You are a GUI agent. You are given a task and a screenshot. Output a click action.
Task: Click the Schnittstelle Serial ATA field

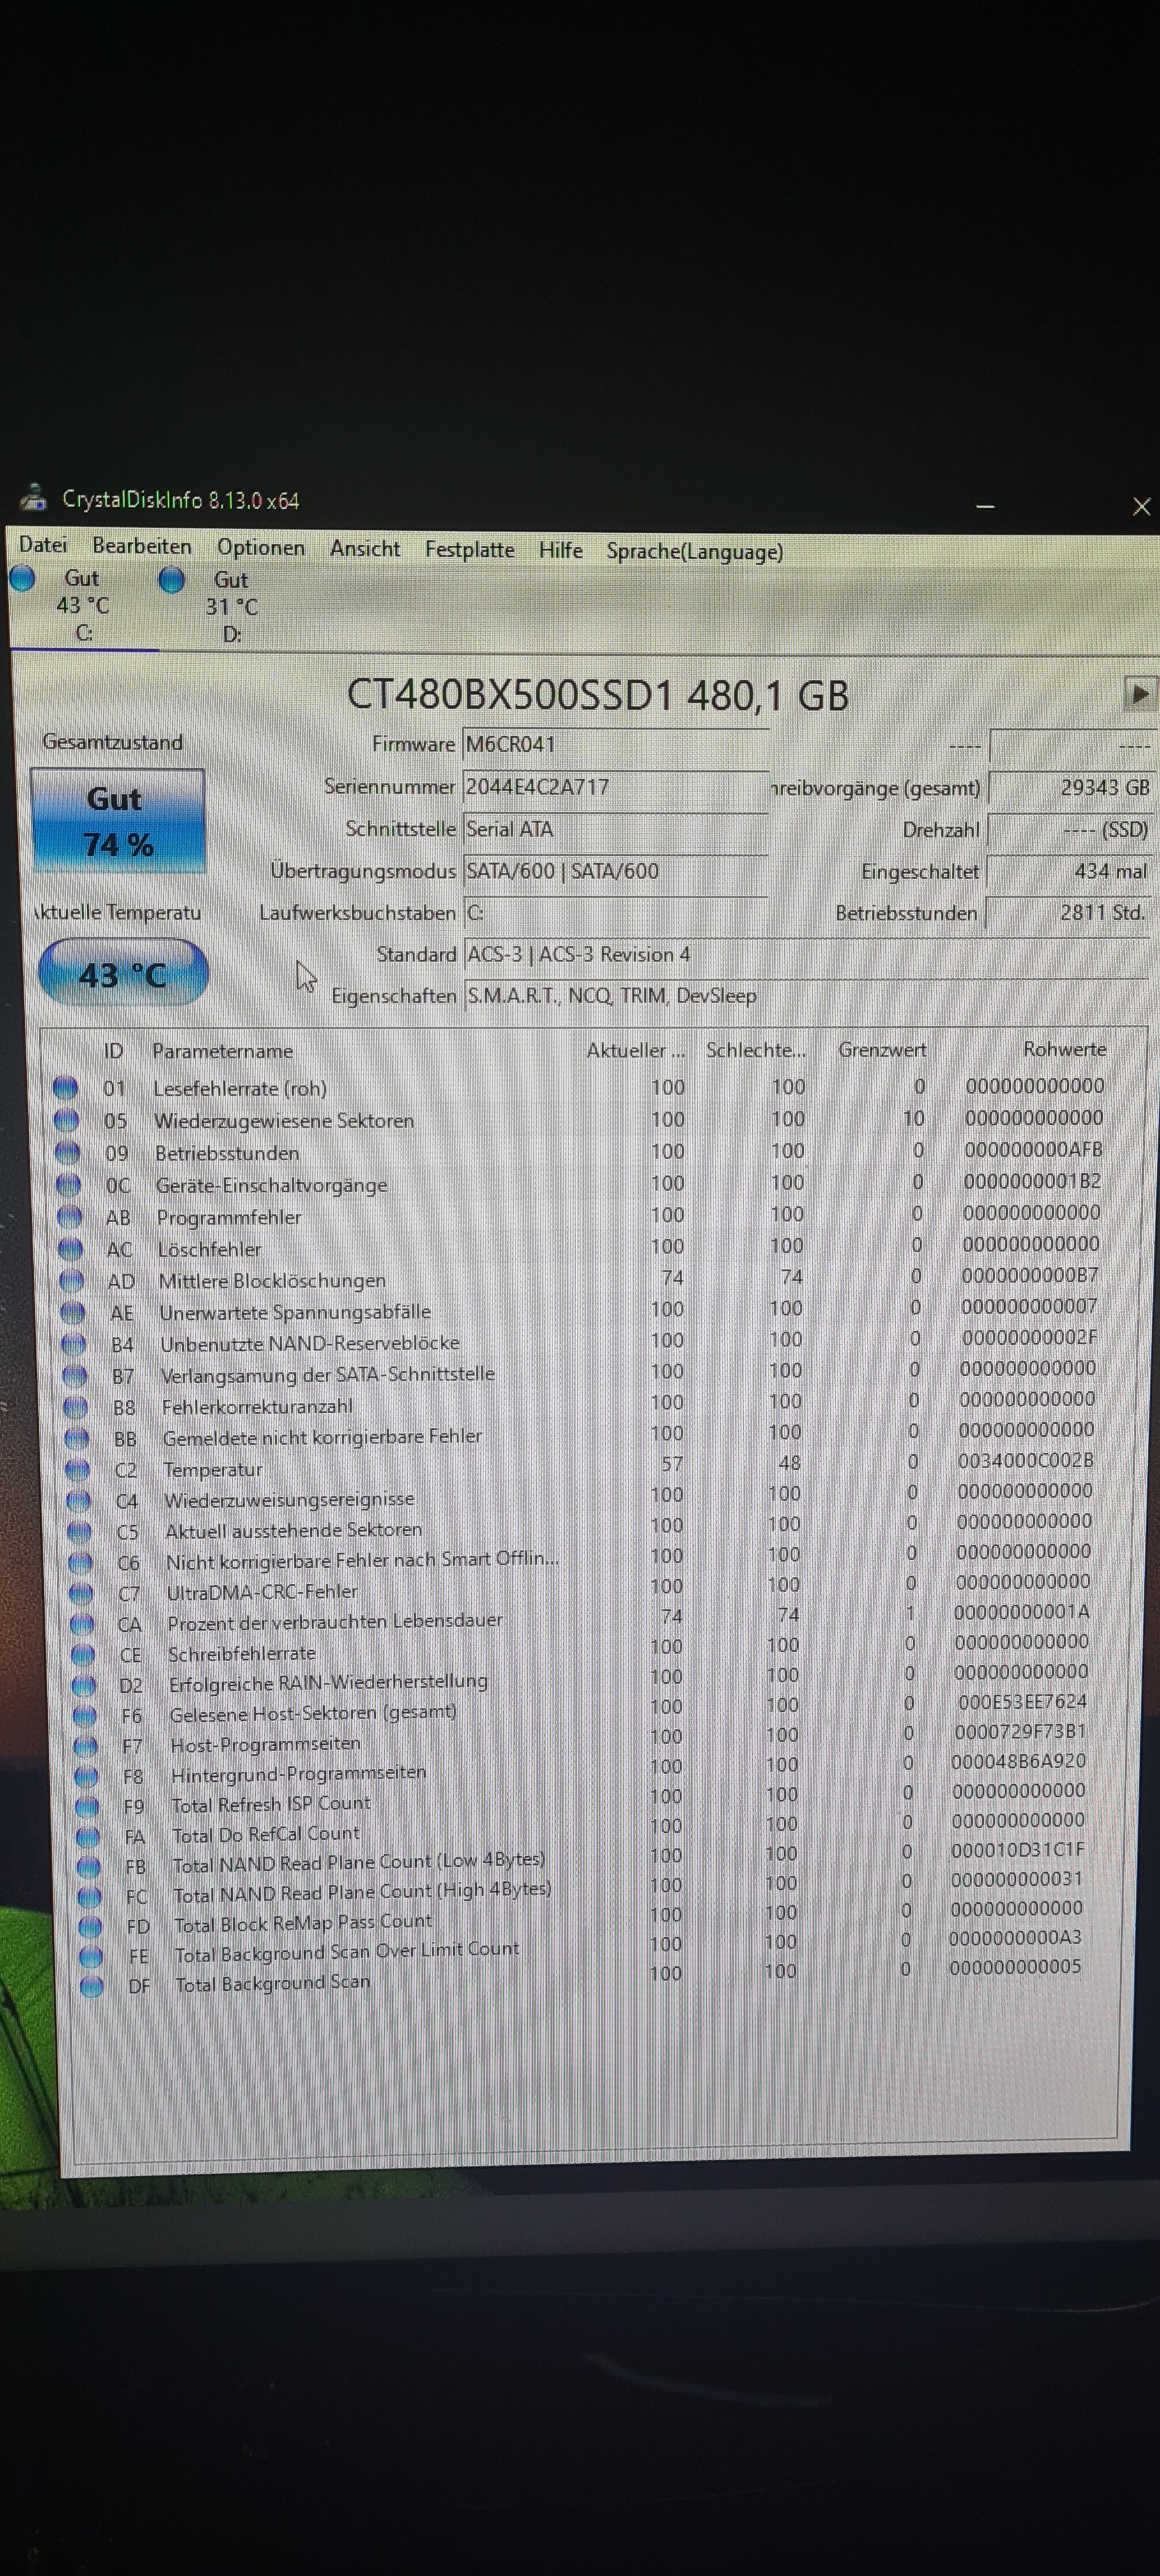coord(615,828)
